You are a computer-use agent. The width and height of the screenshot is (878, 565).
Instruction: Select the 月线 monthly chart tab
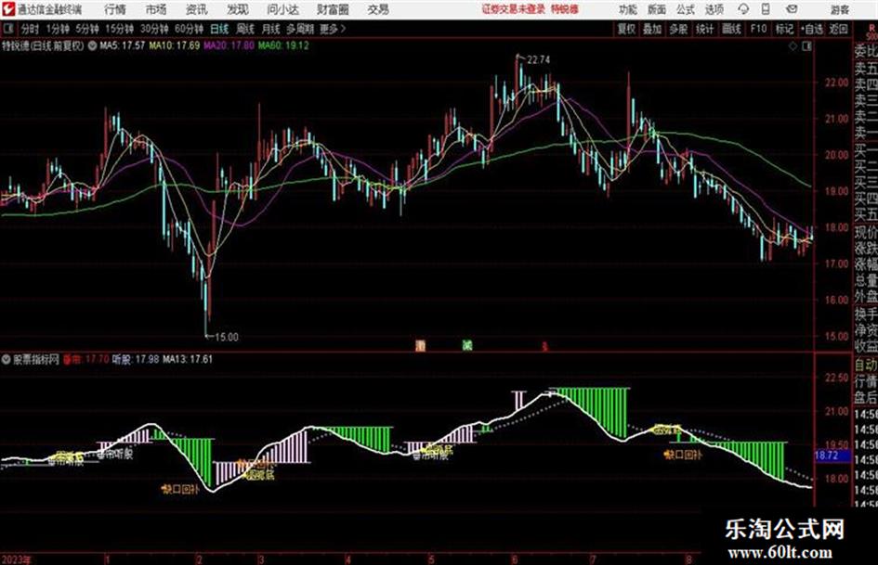(271, 29)
